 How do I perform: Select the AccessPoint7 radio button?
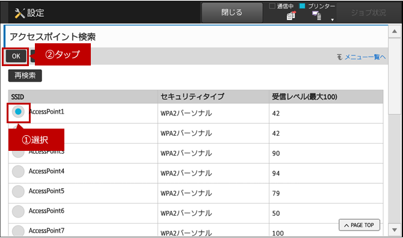point(18,231)
